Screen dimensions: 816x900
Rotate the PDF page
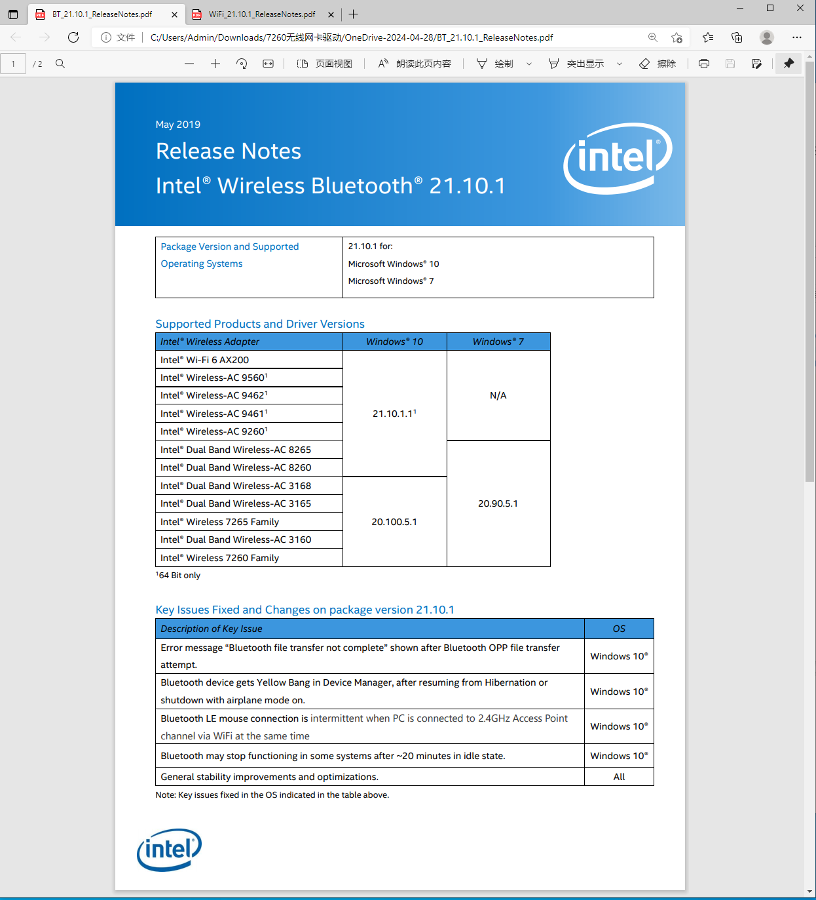[x=242, y=64]
